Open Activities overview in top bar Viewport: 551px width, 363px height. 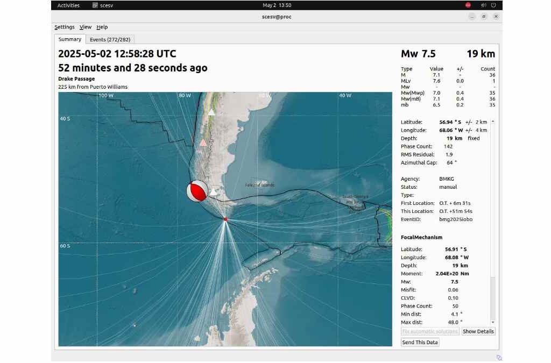[x=68, y=5]
